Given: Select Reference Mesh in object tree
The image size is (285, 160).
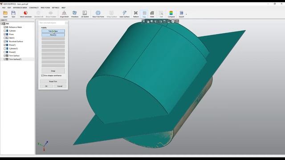Looking at the screenshot, I should pyautogui.click(x=16, y=27).
